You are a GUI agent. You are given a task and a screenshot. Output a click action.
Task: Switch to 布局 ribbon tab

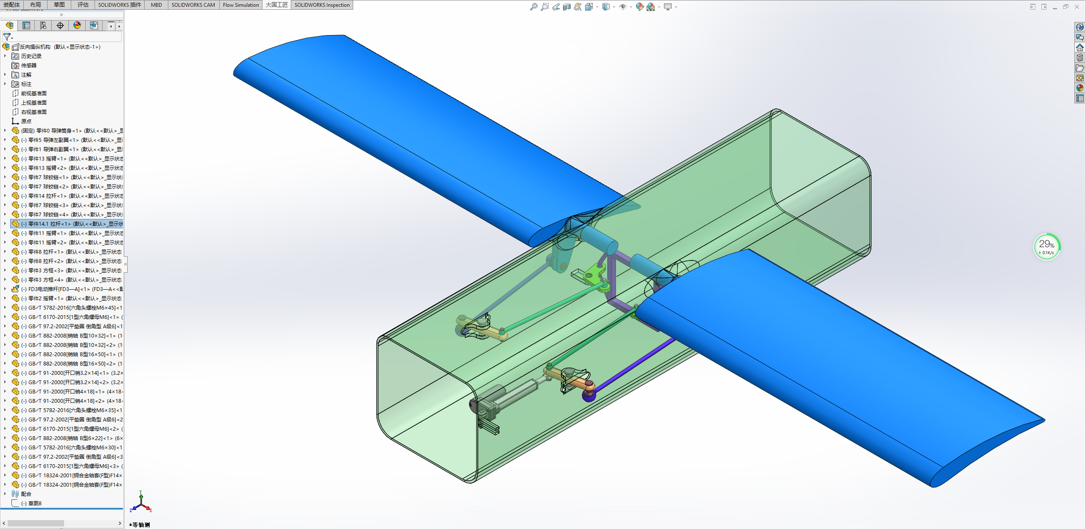coord(36,5)
